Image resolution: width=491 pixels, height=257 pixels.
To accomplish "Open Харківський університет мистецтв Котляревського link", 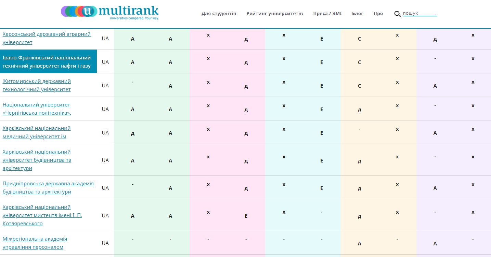I will point(42,215).
